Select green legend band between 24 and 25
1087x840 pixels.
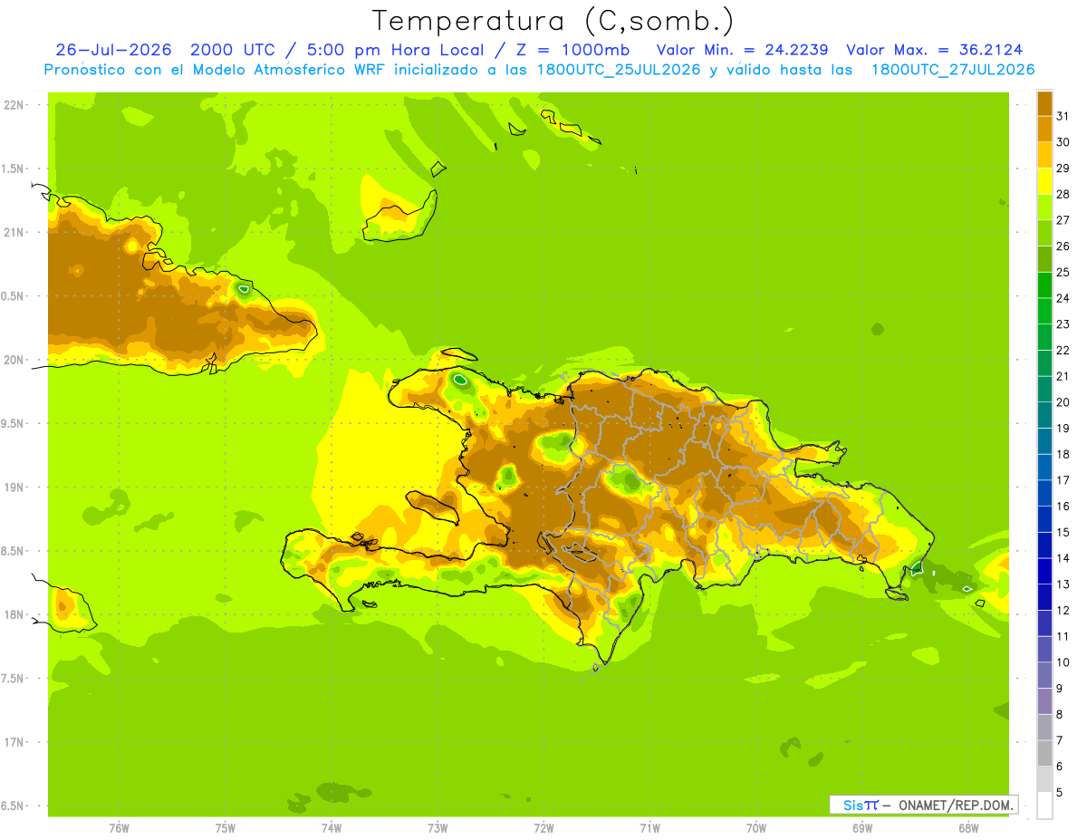[1044, 285]
